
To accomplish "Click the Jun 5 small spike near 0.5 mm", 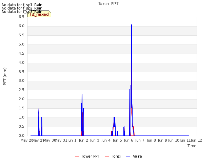I will pyautogui.click(x=124, y=127).
